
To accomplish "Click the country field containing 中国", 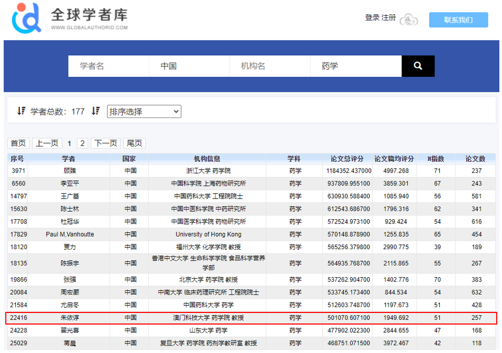I will (x=189, y=66).
